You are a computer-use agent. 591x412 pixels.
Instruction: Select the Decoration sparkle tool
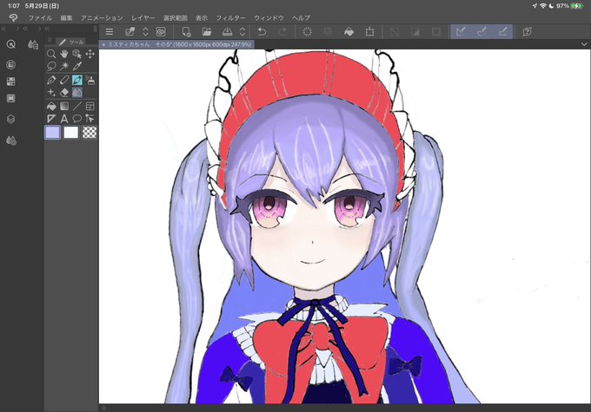pos(51,92)
